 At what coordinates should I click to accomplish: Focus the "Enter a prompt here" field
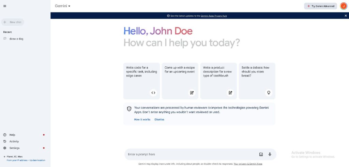(x=191, y=154)
